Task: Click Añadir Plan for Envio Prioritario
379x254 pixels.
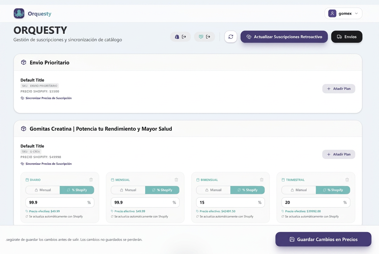Action: pos(339,89)
